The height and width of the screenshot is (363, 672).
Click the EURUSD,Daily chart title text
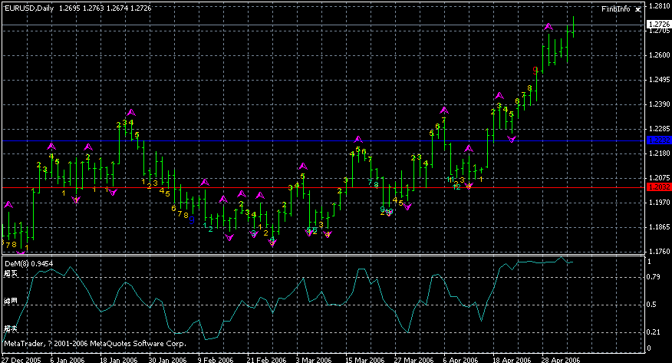28,8
